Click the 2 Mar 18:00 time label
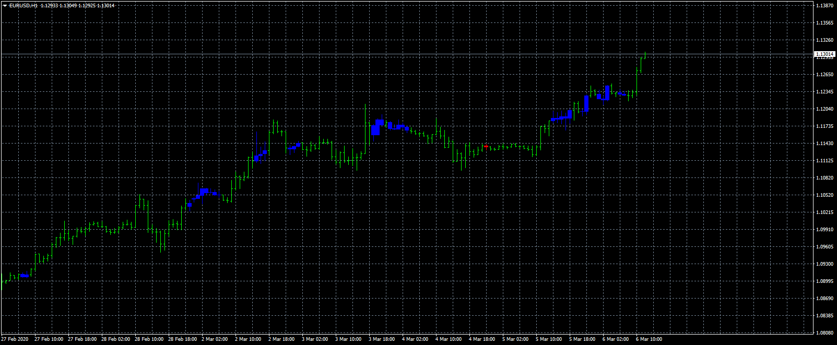Screen dimensions: 837x345 pyautogui.click(x=281, y=339)
